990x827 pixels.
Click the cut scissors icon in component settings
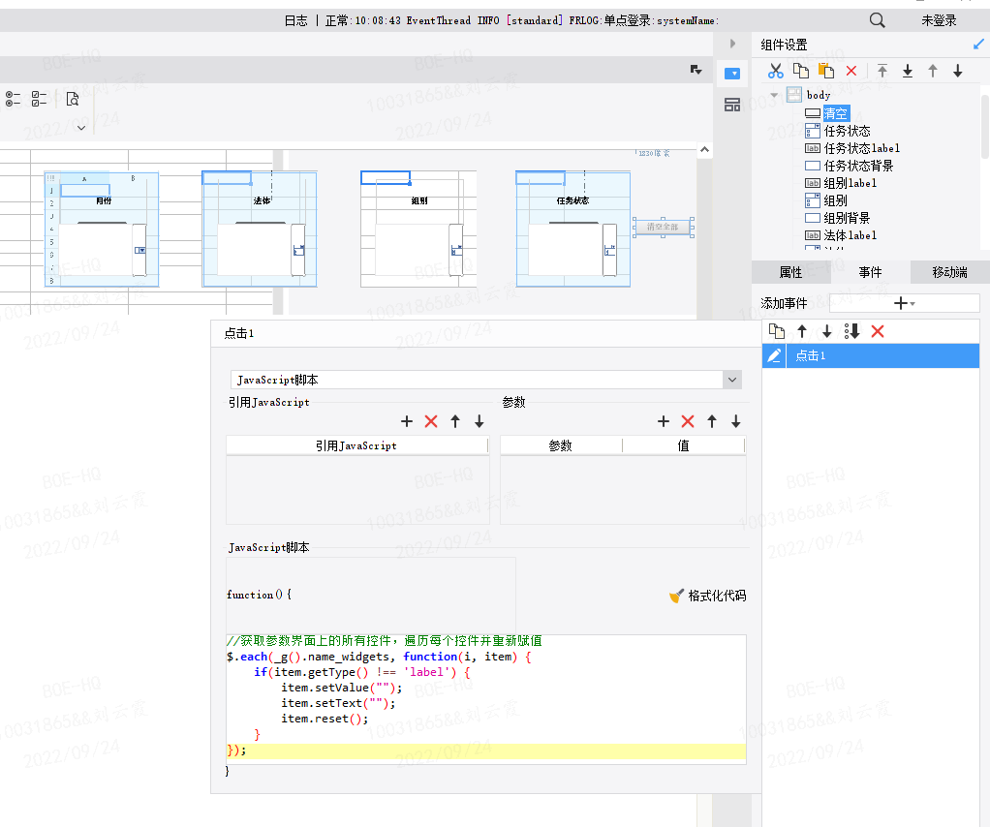pos(775,71)
